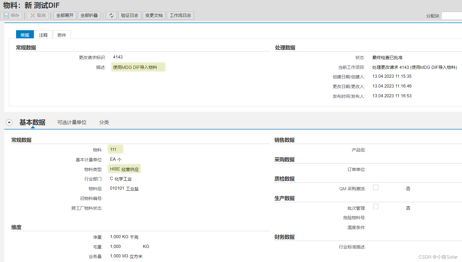This screenshot has width=462, height=262.
Task: Click the description field 使用MDG DIF导入物料
Action: tap(138, 67)
